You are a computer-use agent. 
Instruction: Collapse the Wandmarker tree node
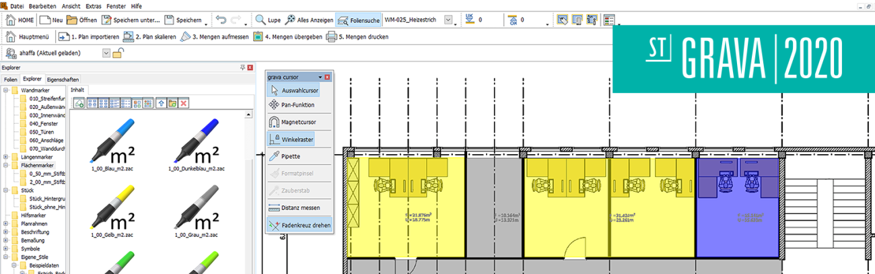[x=6, y=90]
